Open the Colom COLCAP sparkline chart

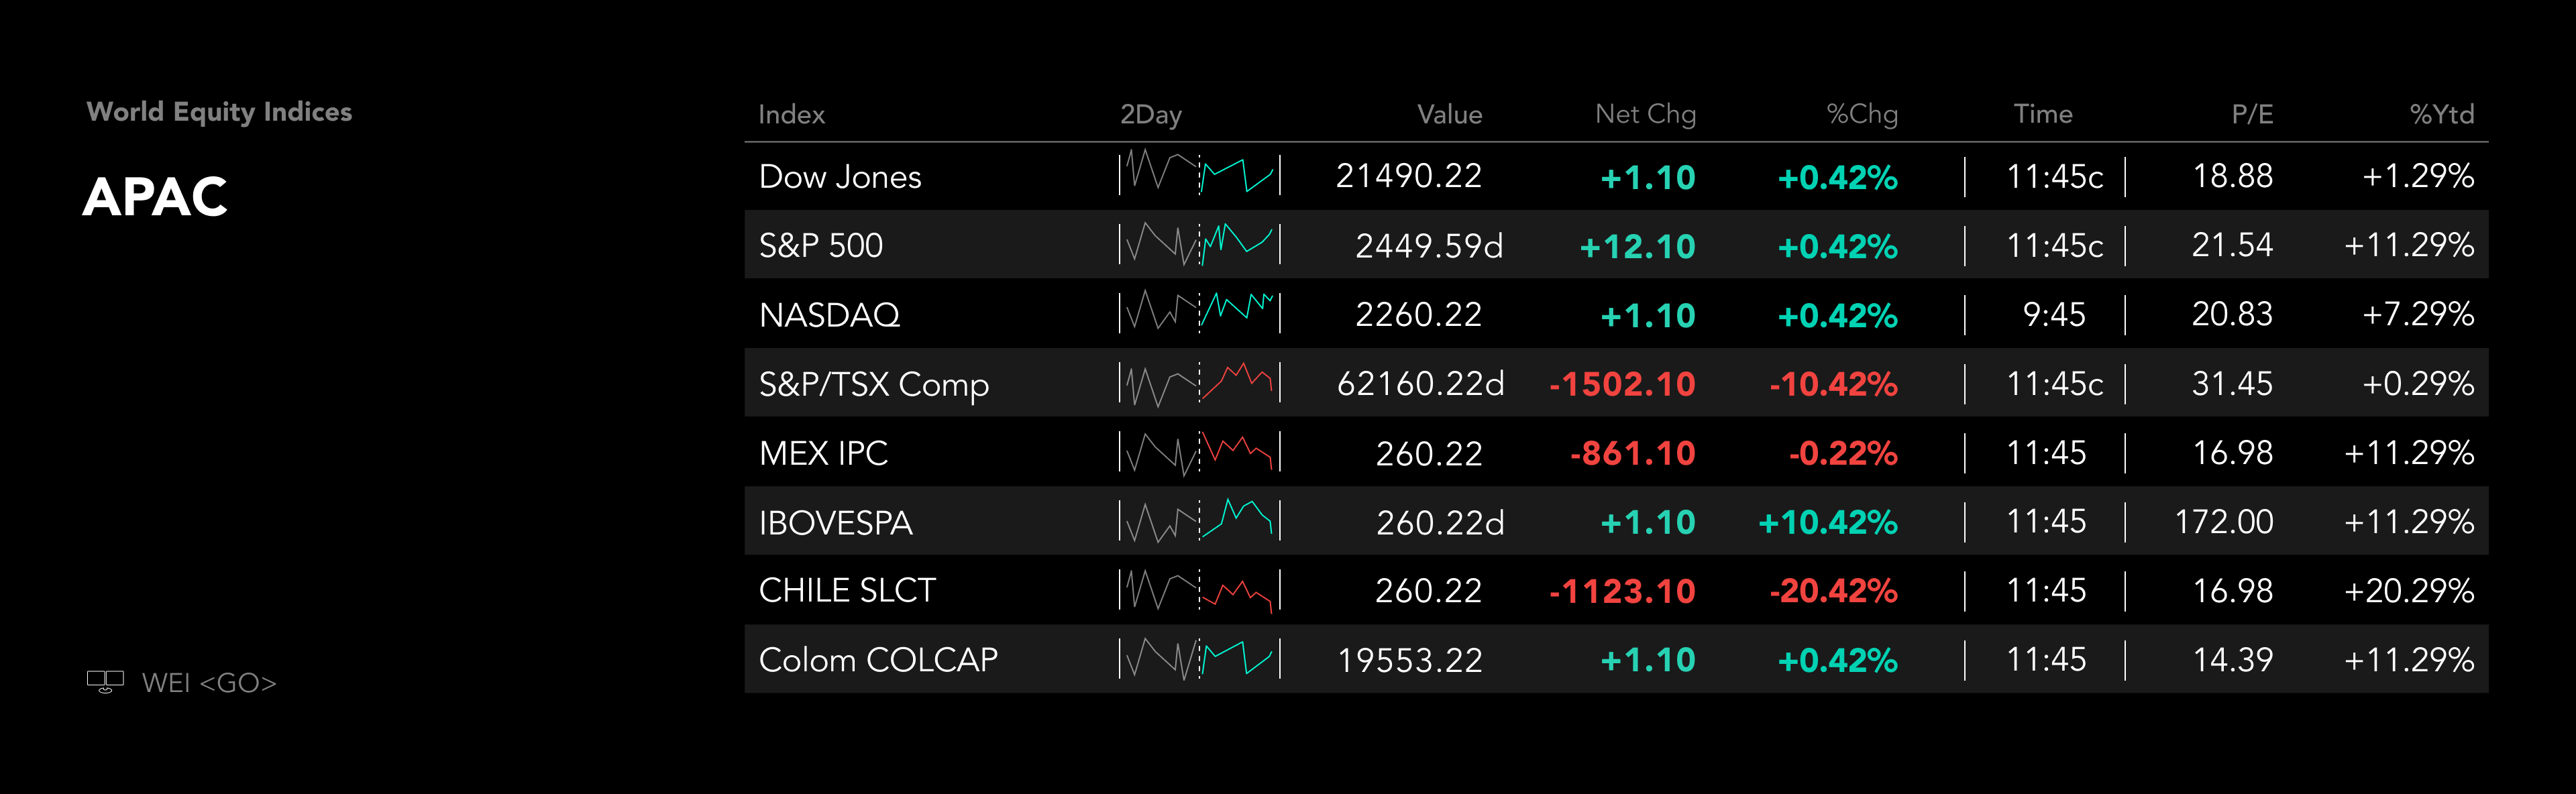[x=1199, y=659]
